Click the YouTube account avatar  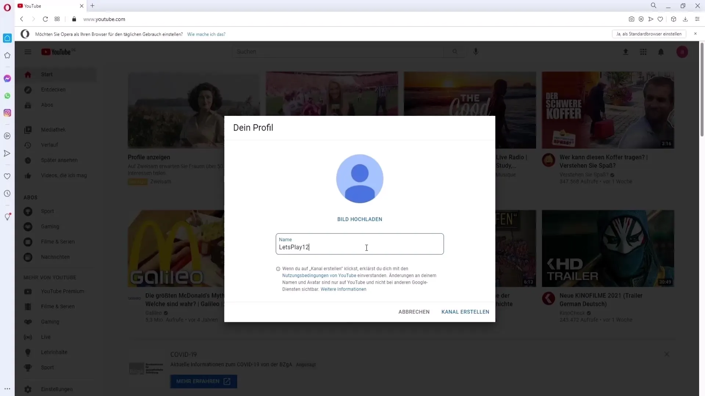[x=682, y=52]
